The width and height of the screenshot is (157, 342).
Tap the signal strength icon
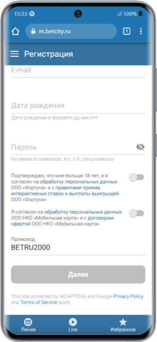pos(119,14)
